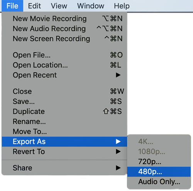Select the disabled 4K… export option
The image size is (193, 191).
click(159, 142)
